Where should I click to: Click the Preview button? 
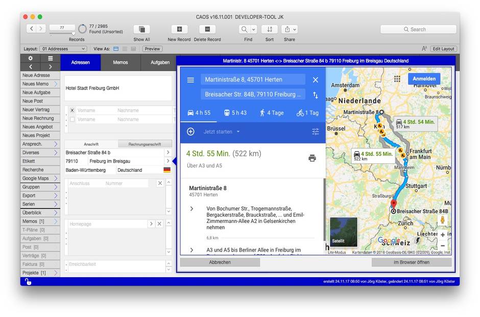(152, 49)
